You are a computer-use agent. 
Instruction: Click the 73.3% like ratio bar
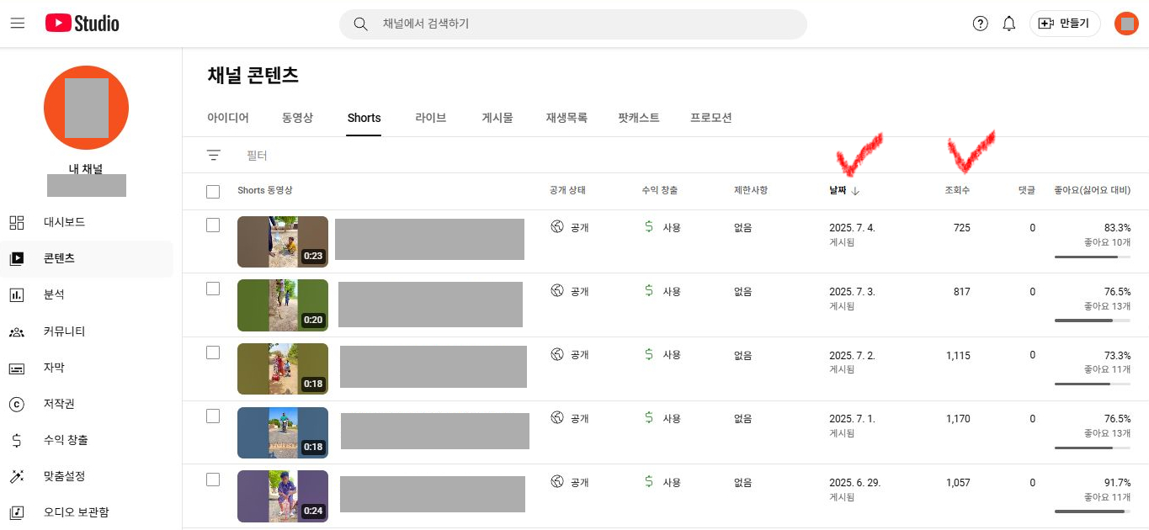click(1092, 384)
